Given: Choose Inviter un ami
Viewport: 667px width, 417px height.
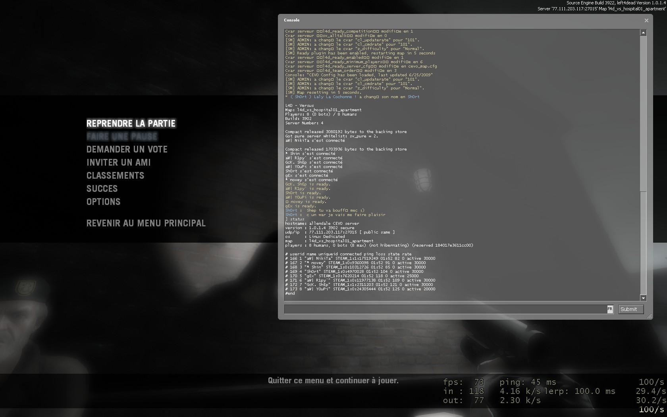Looking at the screenshot, I should [119, 163].
